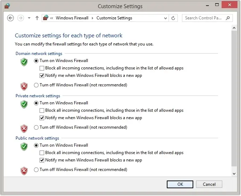The height and width of the screenshot is (196, 241).
Task: Check Block all incoming connections under Private
Action: [42, 110]
